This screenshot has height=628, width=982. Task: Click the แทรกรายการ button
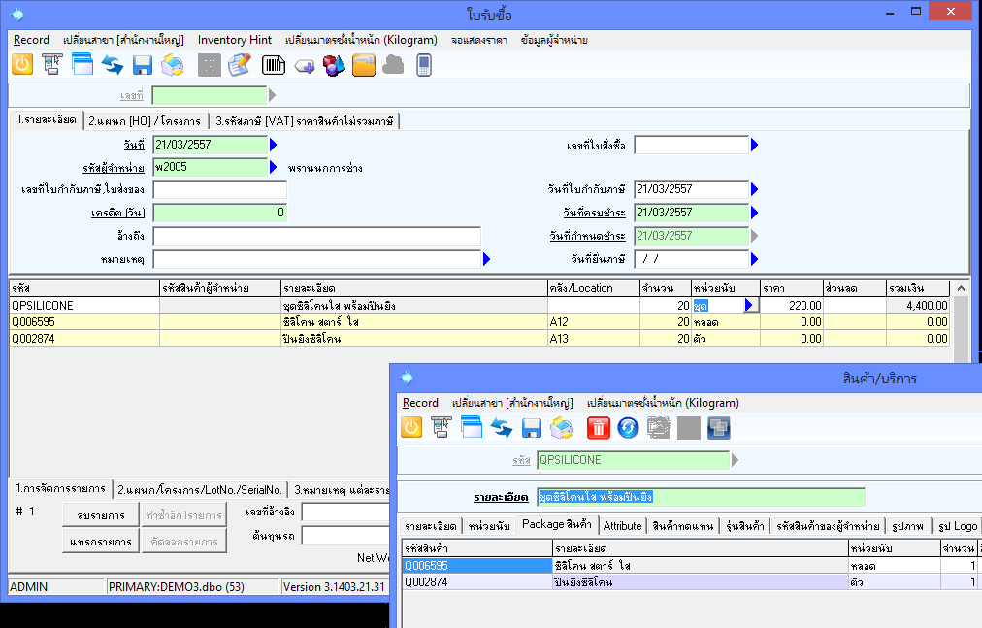click(x=99, y=542)
